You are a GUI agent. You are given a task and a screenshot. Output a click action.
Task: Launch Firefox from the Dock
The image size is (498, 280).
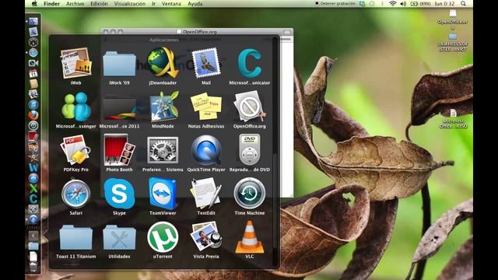pos(33,115)
